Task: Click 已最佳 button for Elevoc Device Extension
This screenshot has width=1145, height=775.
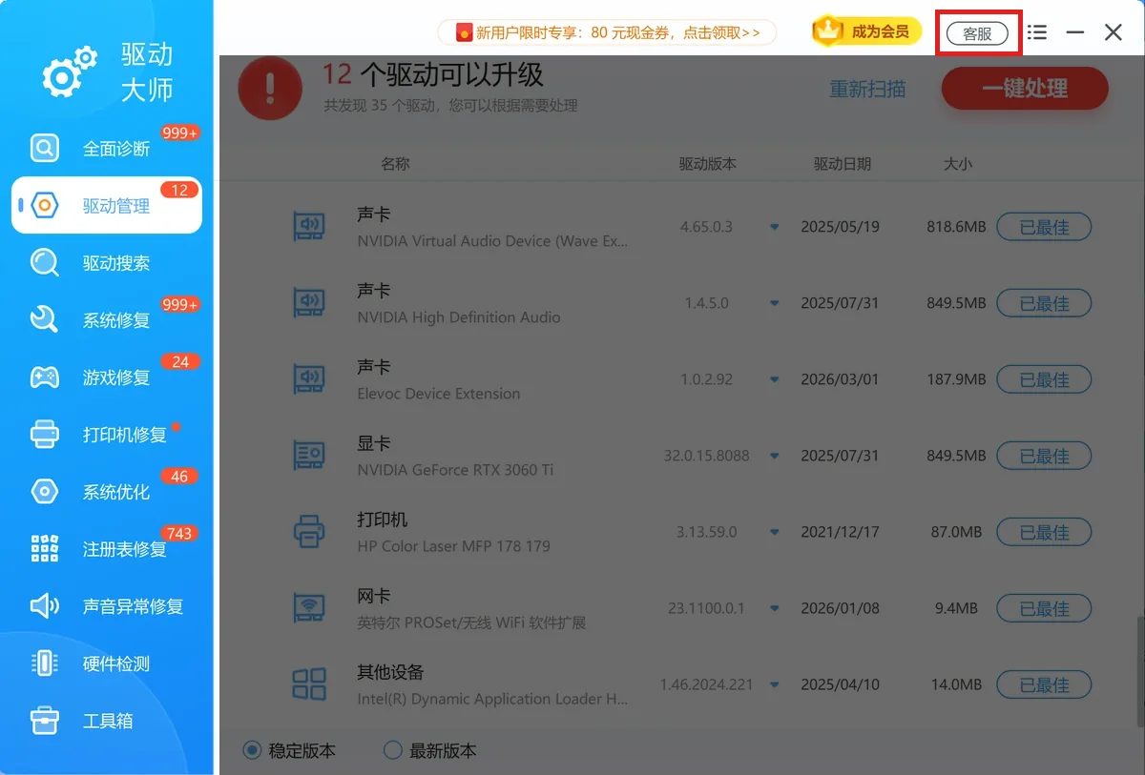Action: click(1044, 379)
